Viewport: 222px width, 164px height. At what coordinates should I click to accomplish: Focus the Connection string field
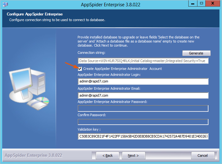pos(143,61)
